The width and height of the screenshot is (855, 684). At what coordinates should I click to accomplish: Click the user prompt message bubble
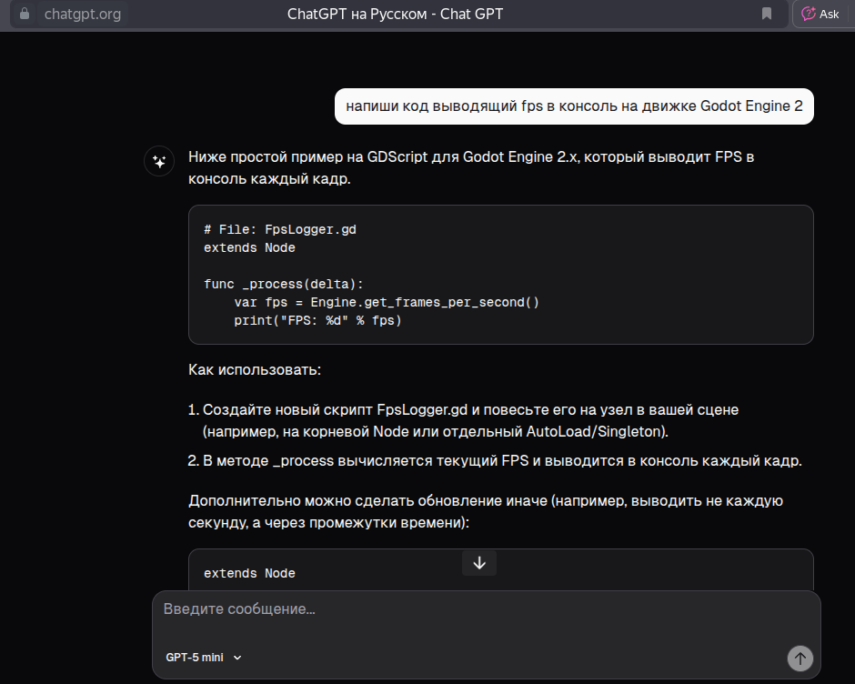click(574, 106)
